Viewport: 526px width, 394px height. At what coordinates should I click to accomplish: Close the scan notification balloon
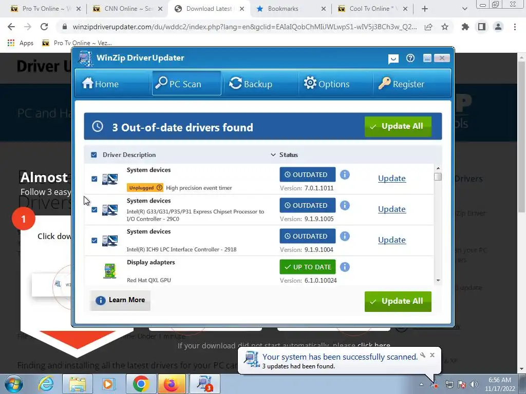point(432,355)
